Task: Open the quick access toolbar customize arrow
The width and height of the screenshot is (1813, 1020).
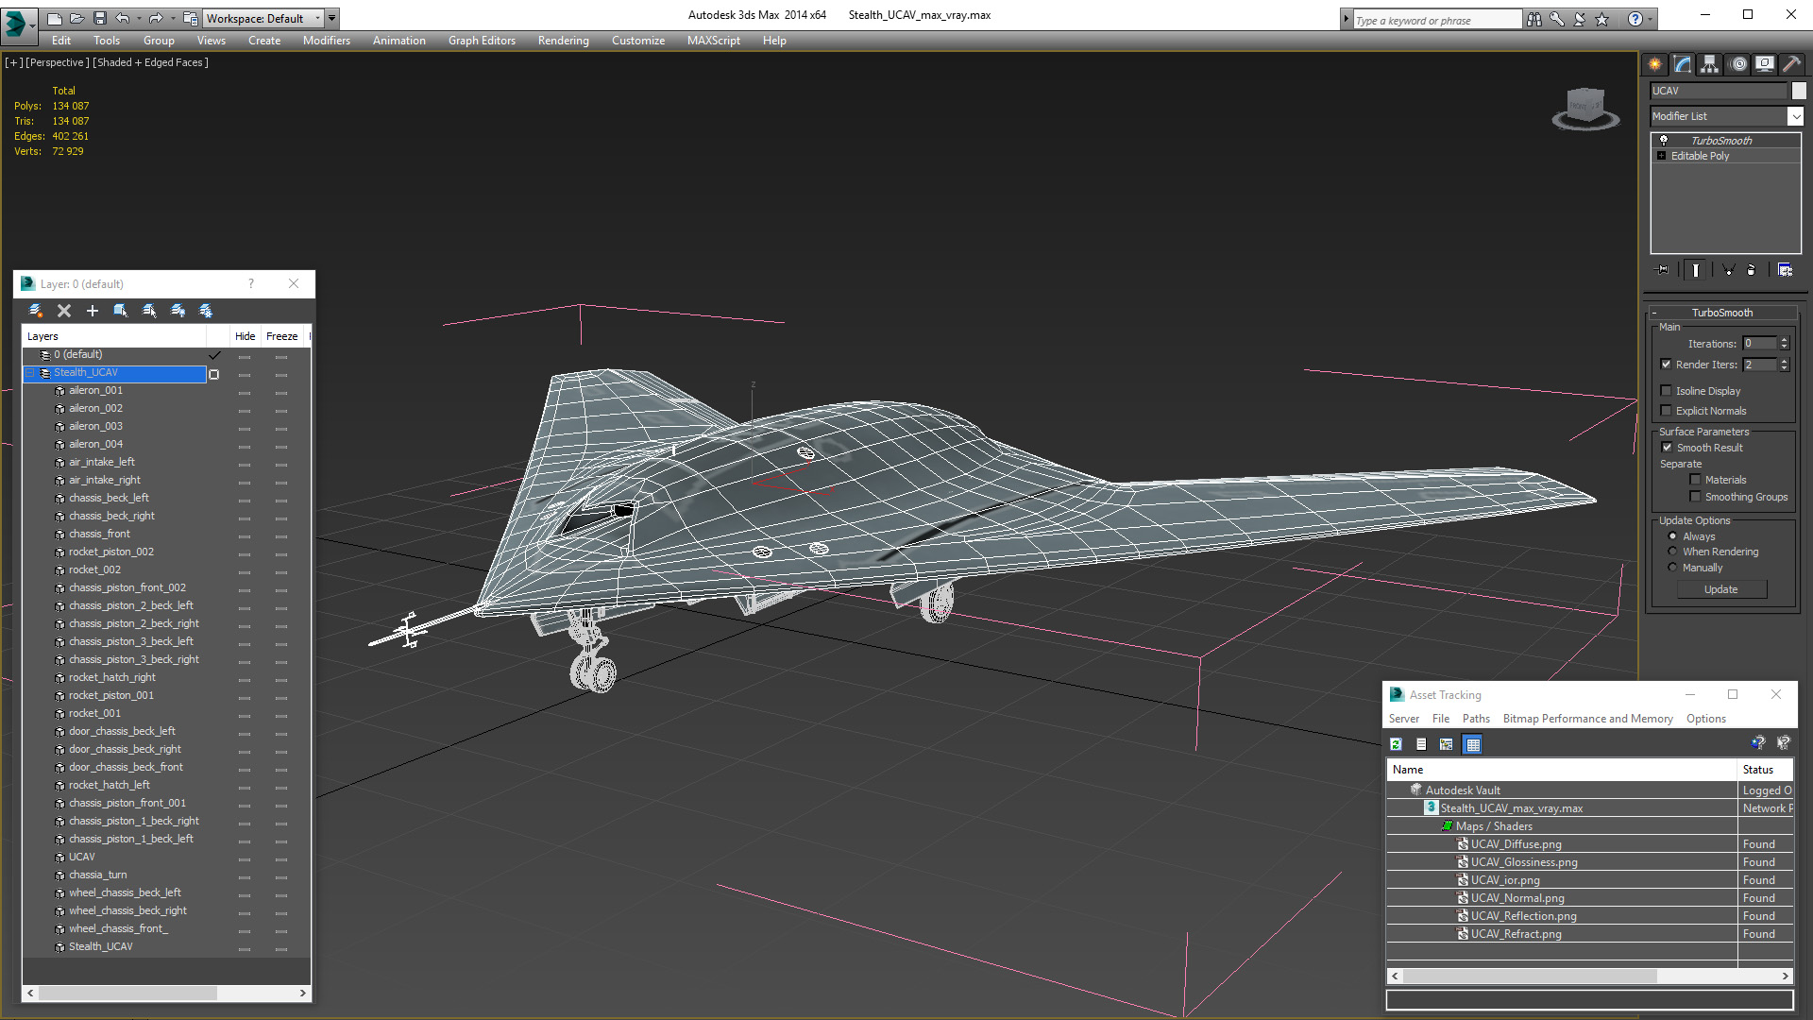Action: point(331,18)
